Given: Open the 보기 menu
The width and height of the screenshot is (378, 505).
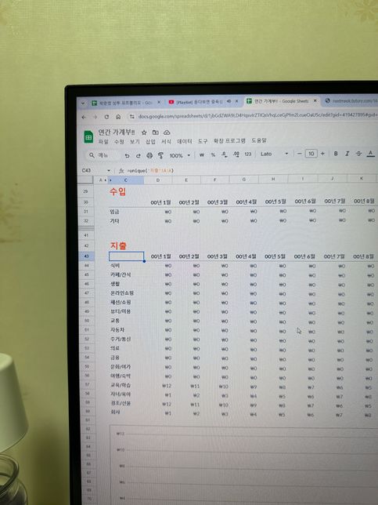Looking at the screenshot, I should coord(135,142).
